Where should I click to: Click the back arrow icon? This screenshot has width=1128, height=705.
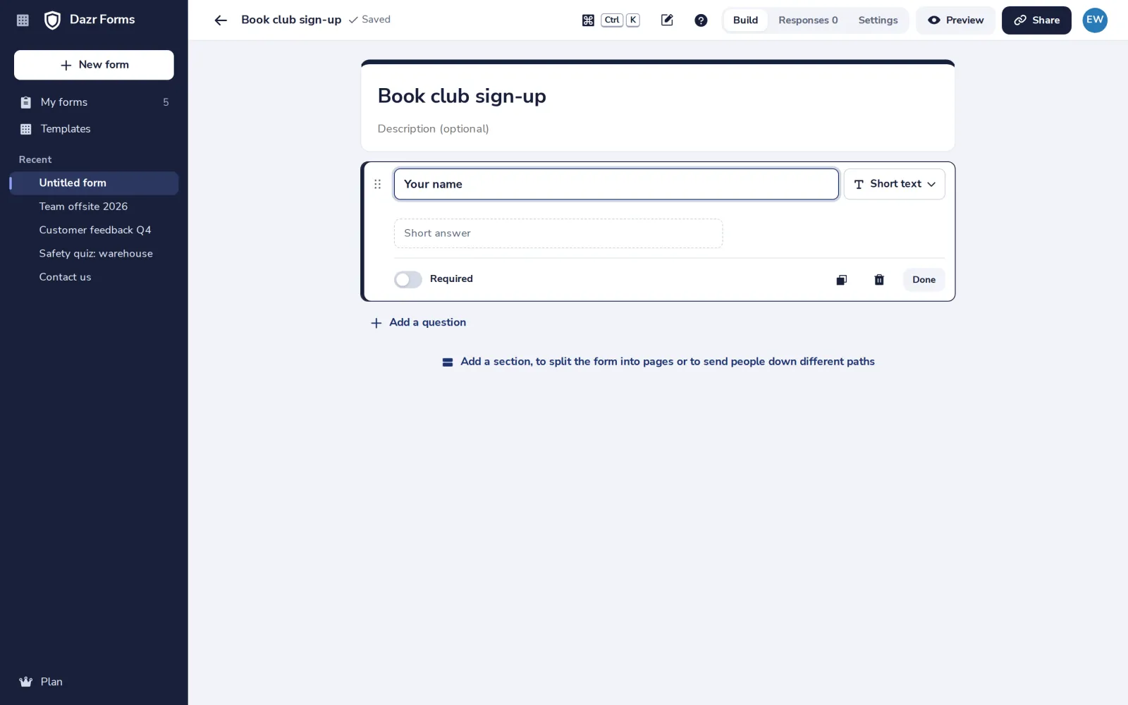coord(221,20)
